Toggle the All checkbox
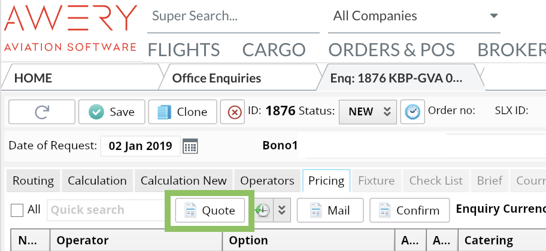The image size is (546, 251). tap(18, 210)
